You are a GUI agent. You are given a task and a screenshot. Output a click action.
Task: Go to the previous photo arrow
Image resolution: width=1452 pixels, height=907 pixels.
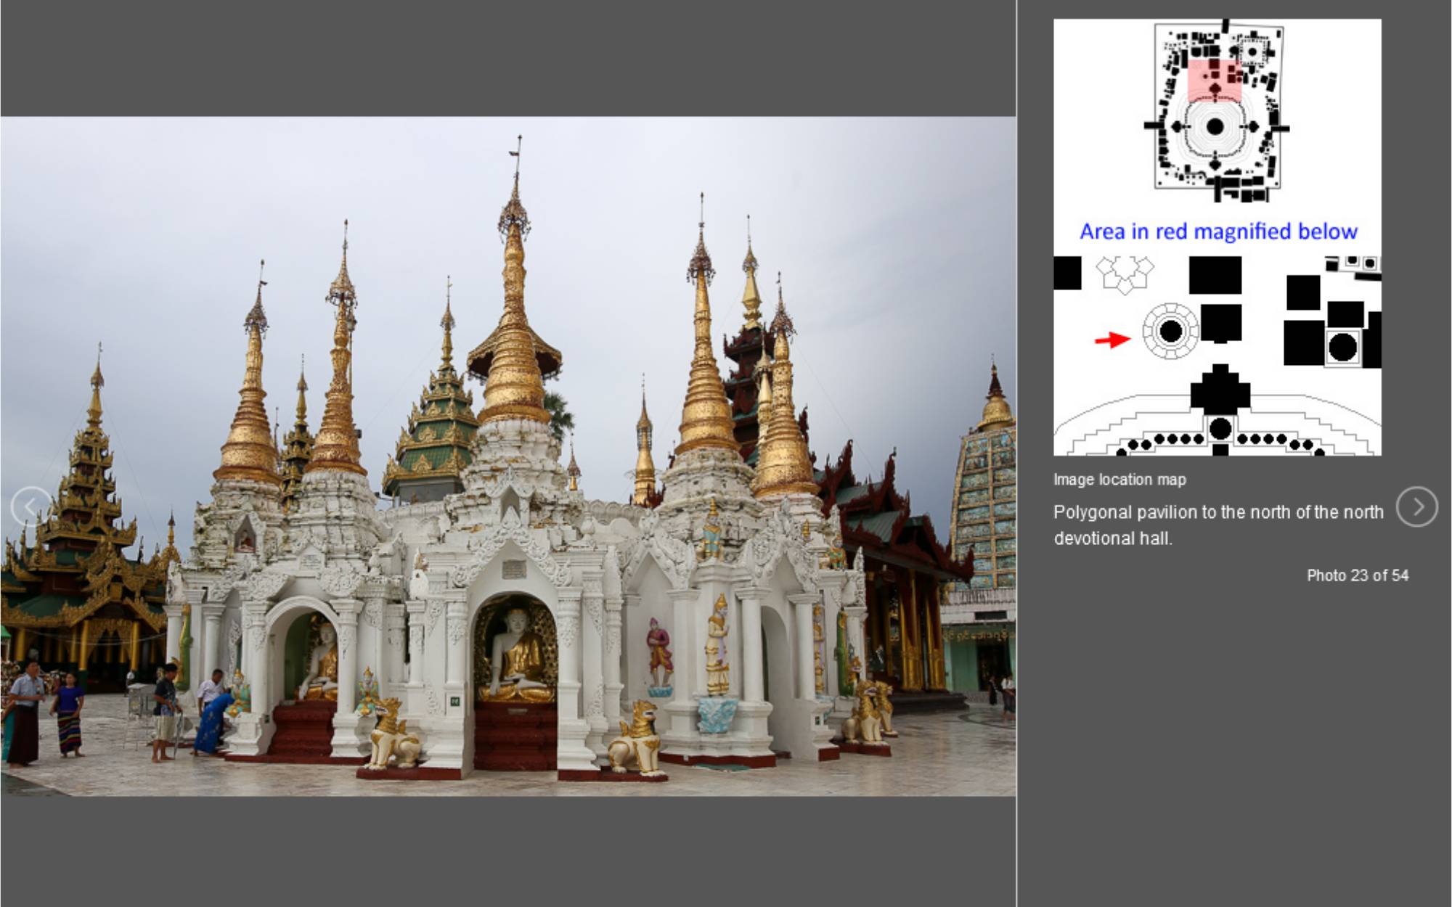(31, 506)
